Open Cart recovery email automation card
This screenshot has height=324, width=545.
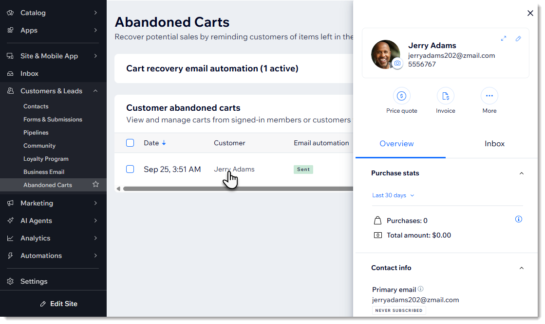point(234,68)
